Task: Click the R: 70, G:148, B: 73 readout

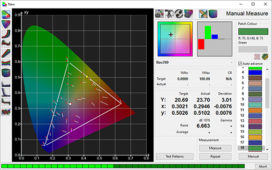Action: pos(250,38)
